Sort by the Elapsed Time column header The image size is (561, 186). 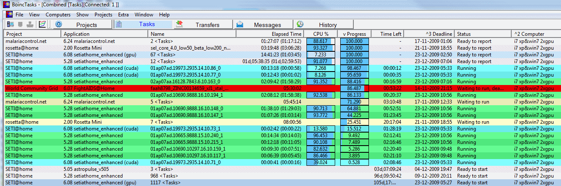(x=269, y=34)
